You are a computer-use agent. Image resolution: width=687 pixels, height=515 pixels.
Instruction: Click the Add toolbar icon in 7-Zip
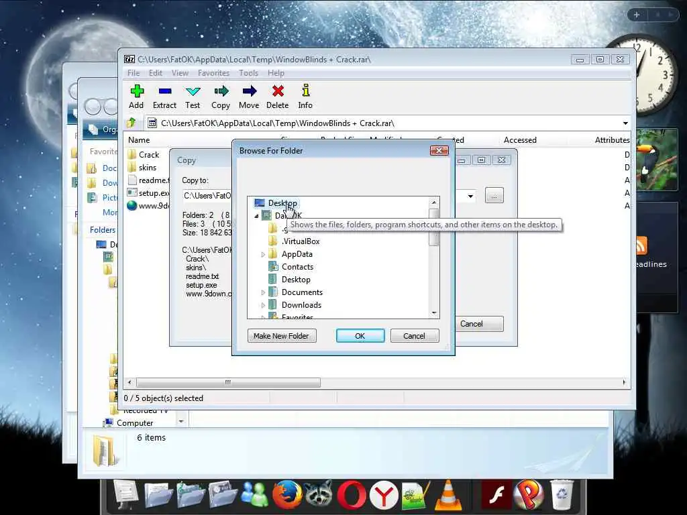[136, 97]
